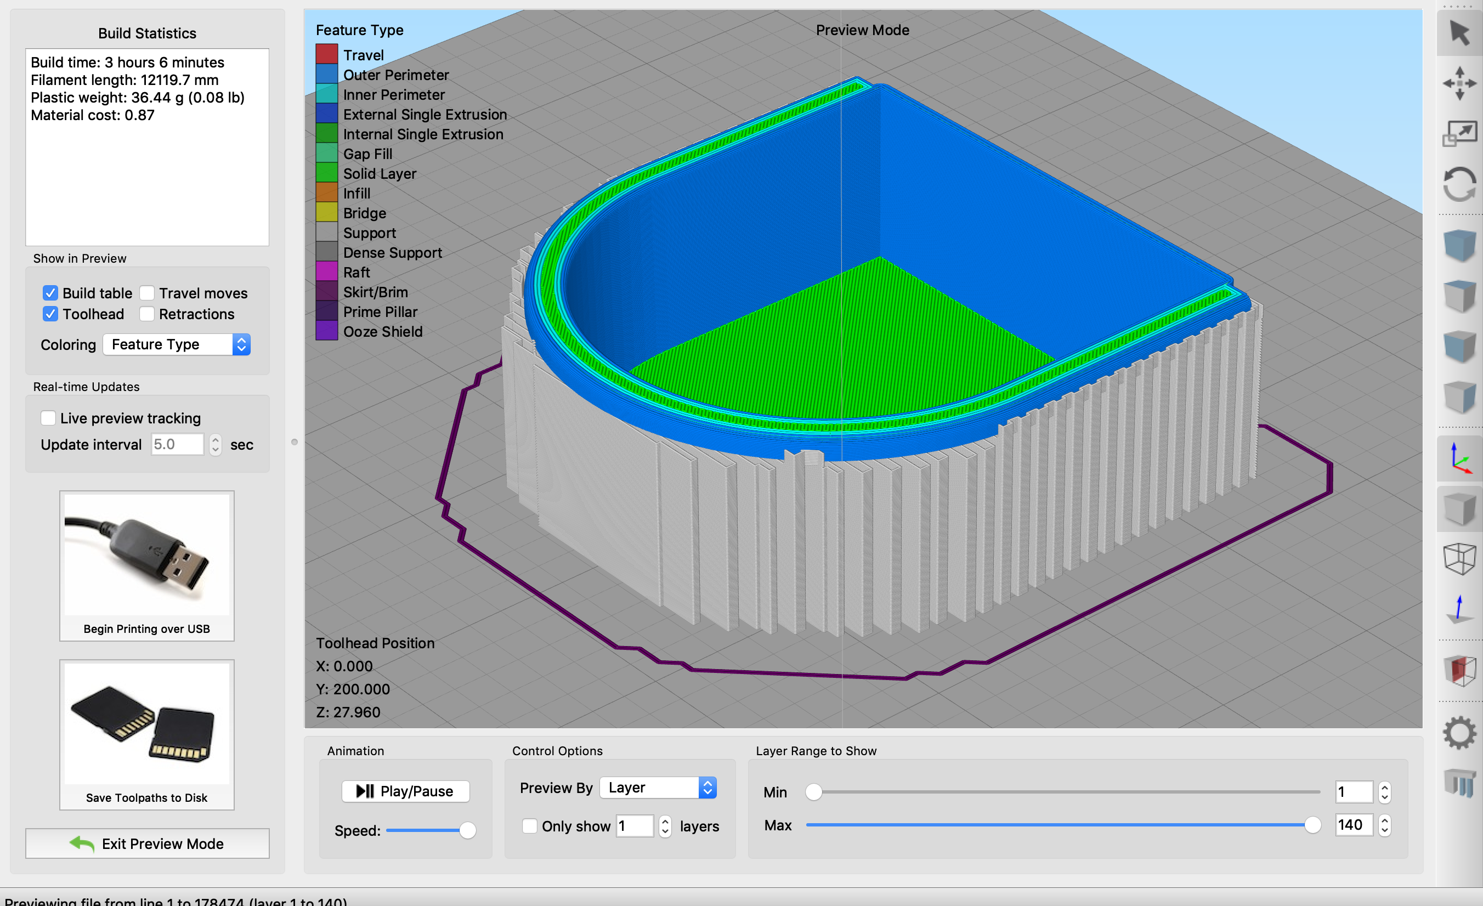Select the arrow selection tool
Screen dimensions: 1483x906
point(1459,33)
